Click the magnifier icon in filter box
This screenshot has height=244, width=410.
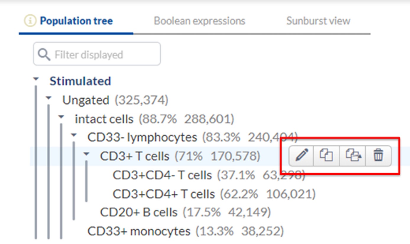(x=44, y=54)
